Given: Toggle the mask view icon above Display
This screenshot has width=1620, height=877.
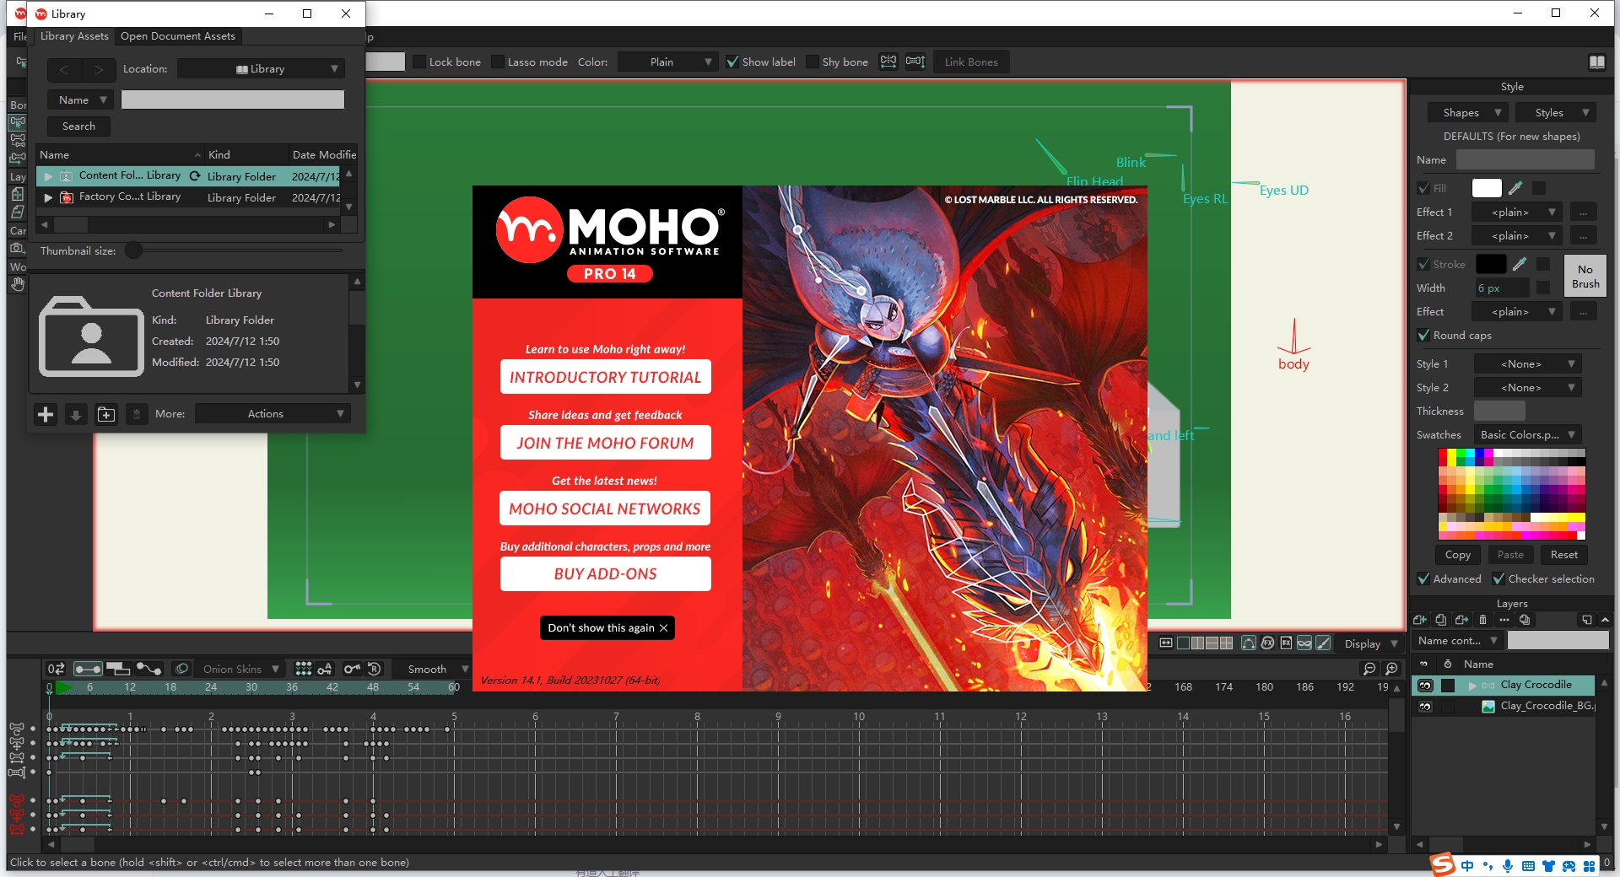Looking at the screenshot, I should click(1304, 643).
